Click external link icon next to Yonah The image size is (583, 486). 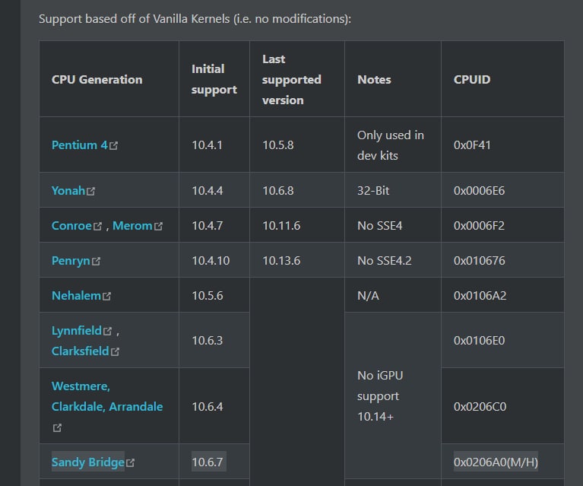click(91, 192)
